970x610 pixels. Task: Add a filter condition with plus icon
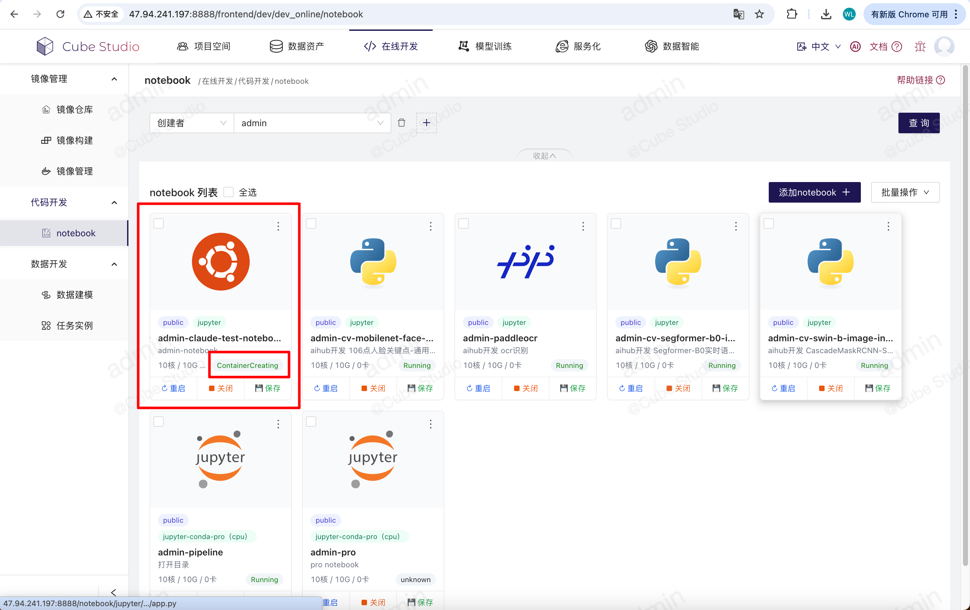pyautogui.click(x=426, y=123)
